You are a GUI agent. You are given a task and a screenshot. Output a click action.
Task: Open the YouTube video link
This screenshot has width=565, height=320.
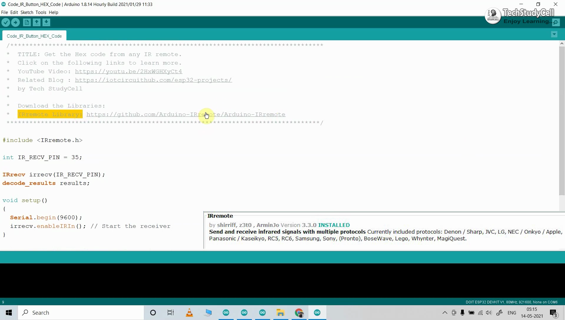click(128, 71)
